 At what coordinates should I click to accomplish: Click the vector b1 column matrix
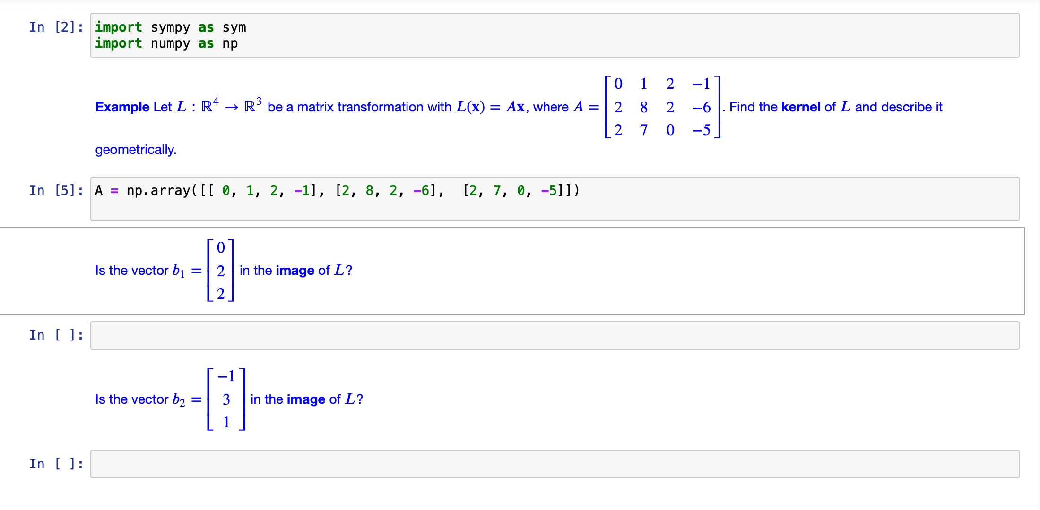coord(220,271)
